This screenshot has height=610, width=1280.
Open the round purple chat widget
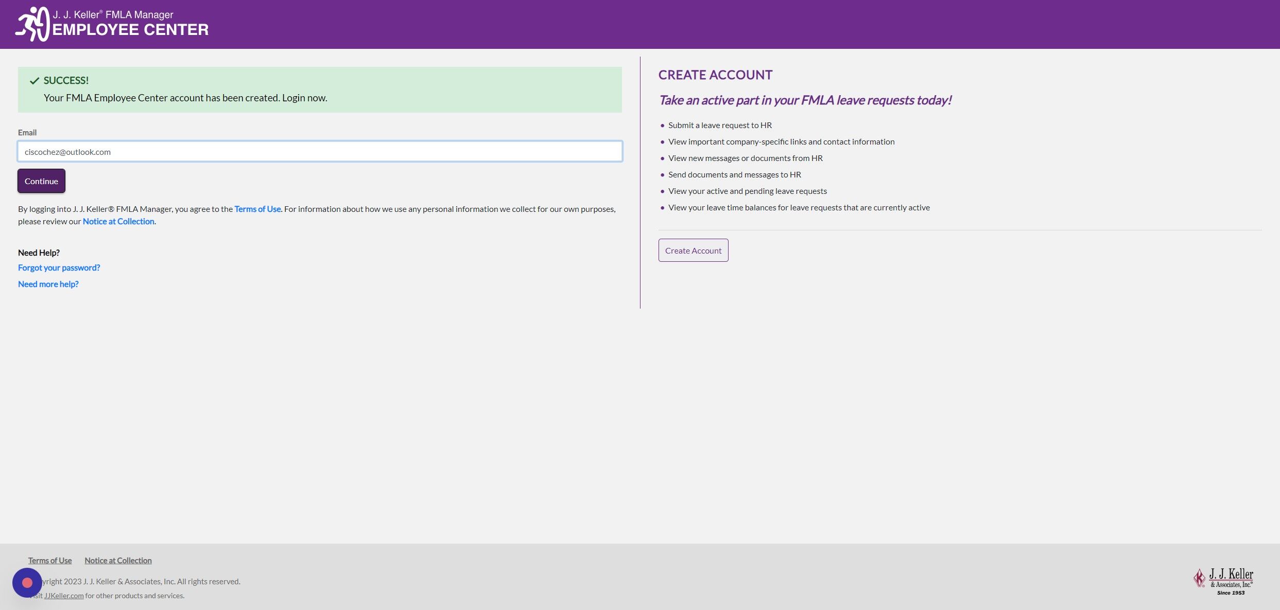pyautogui.click(x=27, y=583)
